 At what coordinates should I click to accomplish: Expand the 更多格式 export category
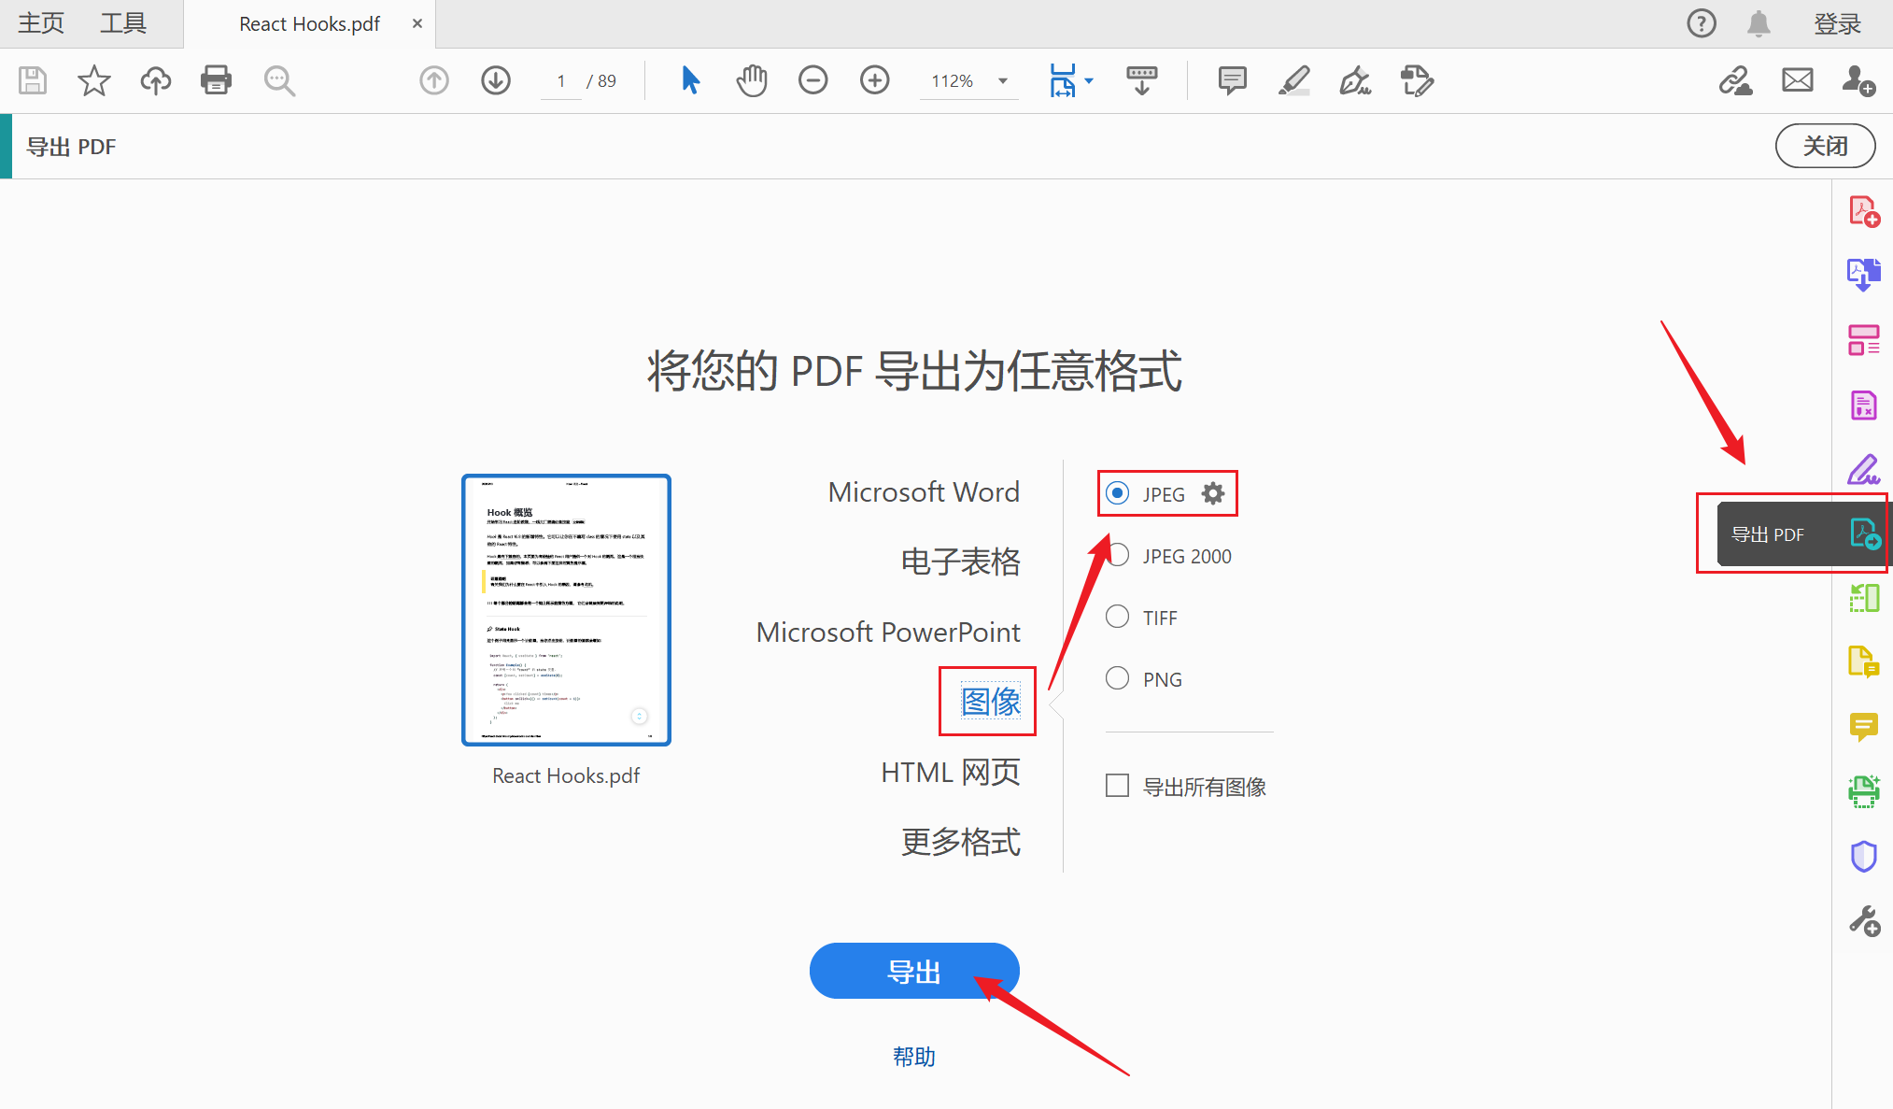click(960, 842)
